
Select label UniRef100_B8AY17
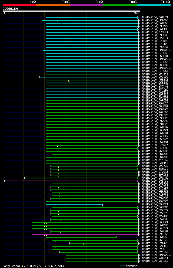tap(155, 89)
